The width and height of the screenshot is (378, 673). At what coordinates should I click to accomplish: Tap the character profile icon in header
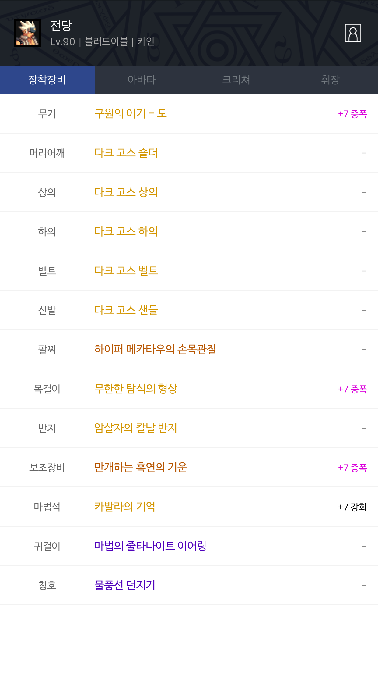(353, 33)
